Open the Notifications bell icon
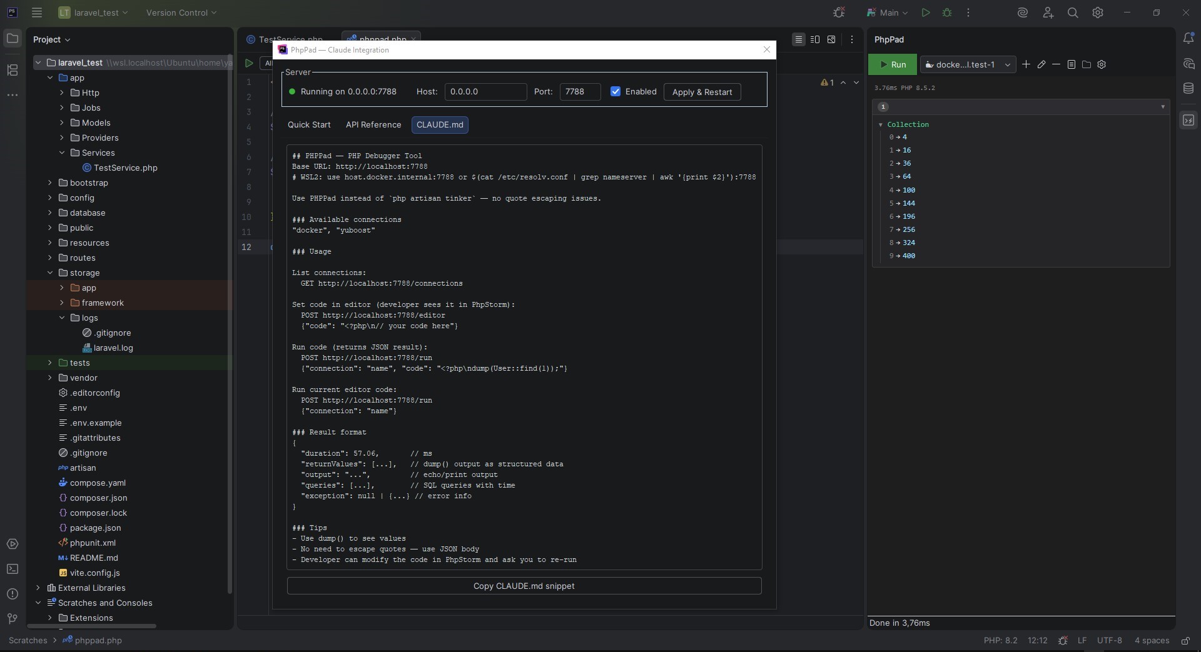 pyautogui.click(x=1188, y=39)
